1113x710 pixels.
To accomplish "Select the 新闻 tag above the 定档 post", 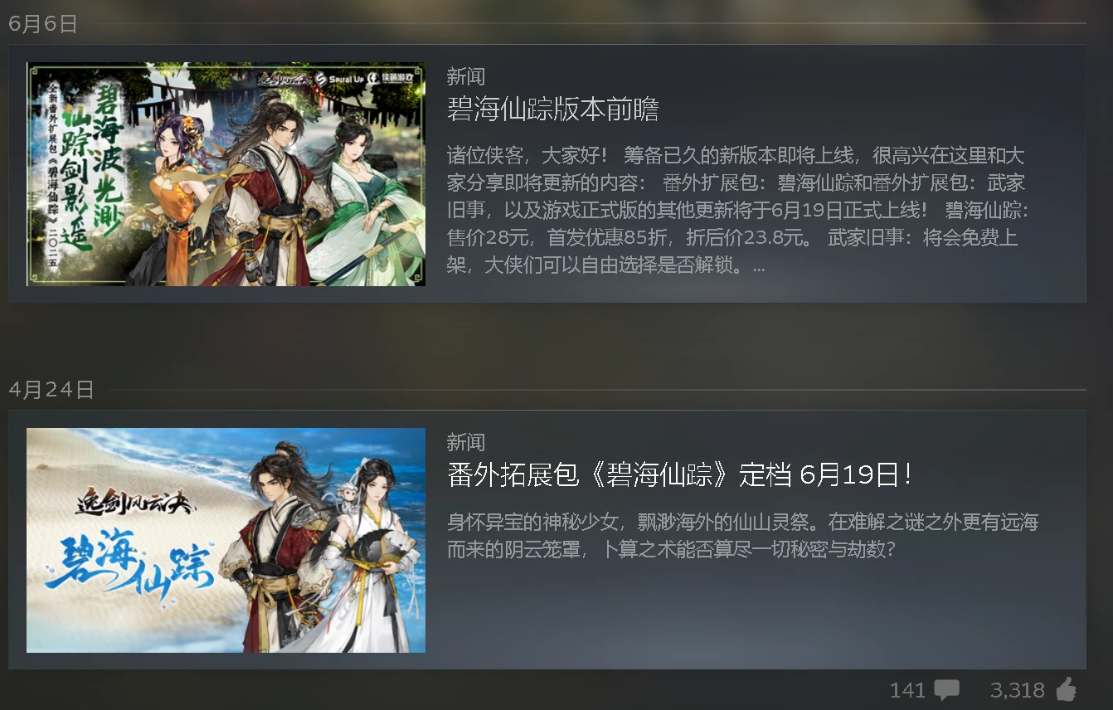I will pos(465,442).
